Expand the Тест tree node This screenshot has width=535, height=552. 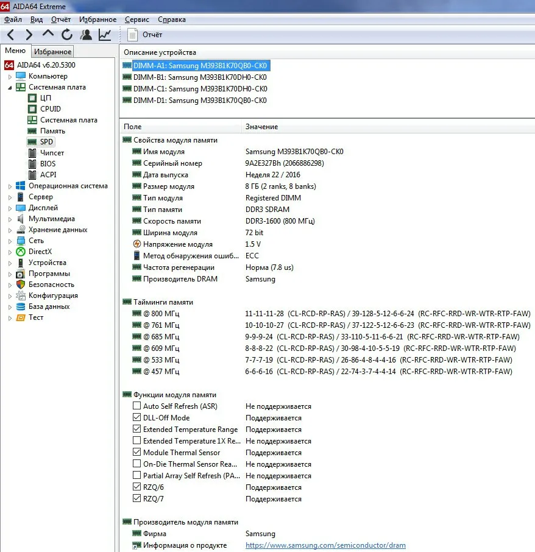tap(10, 318)
